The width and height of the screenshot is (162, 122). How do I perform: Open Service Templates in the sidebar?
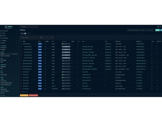pyautogui.click(x=5, y=91)
